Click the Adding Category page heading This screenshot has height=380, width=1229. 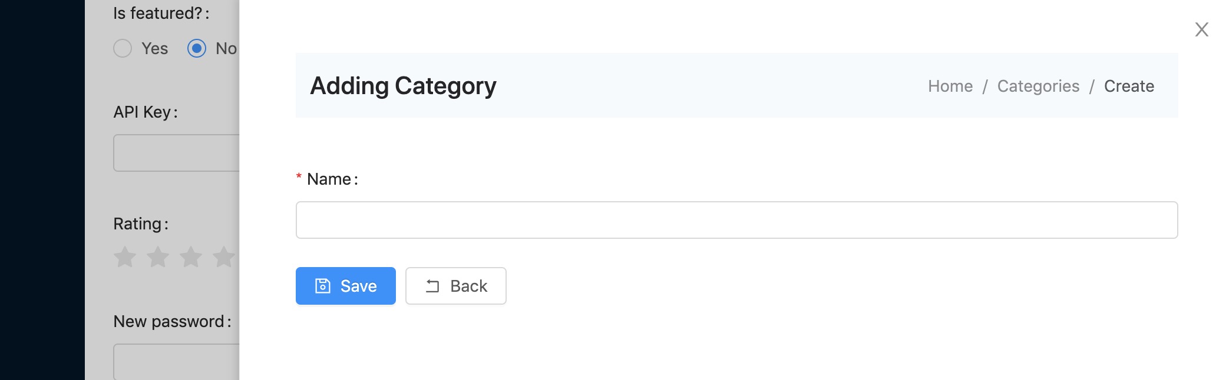click(x=403, y=86)
